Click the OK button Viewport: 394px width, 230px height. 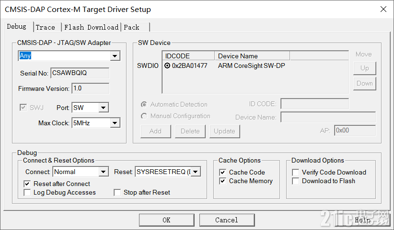coord(167,220)
